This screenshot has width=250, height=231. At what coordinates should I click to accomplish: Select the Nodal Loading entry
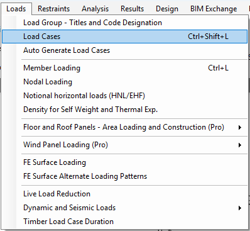pyautogui.click(x=124, y=82)
